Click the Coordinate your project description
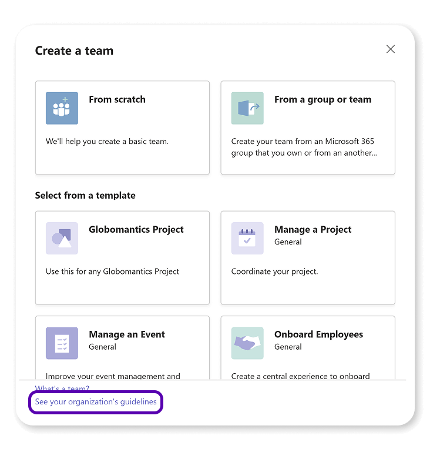 (x=274, y=272)
